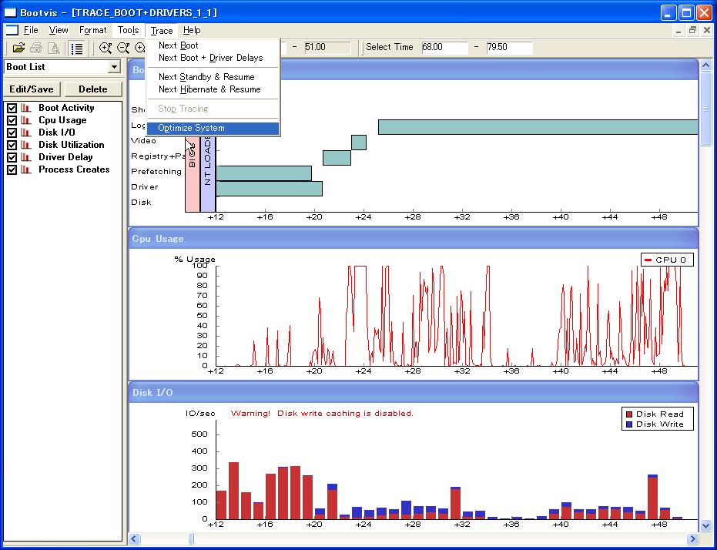Click the Print toolbar icon
The width and height of the screenshot is (717, 550).
point(36,48)
